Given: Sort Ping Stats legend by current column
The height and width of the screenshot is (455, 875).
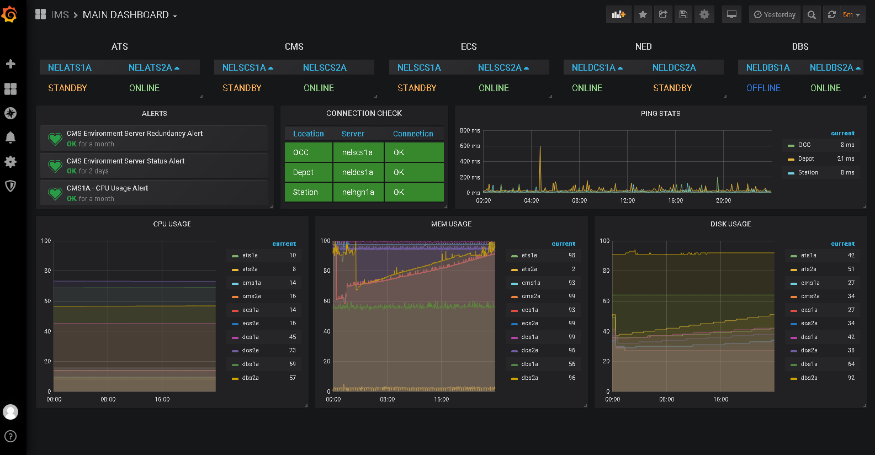Looking at the screenshot, I should pyautogui.click(x=842, y=133).
